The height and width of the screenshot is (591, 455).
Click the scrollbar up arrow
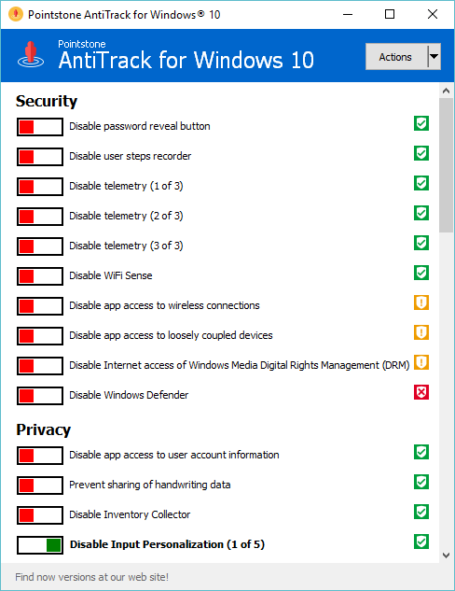point(447,91)
